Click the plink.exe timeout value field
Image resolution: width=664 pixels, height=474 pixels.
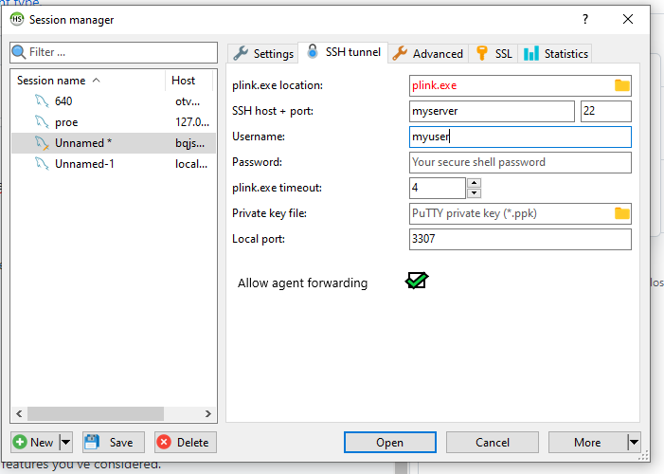tap(438, 188)
